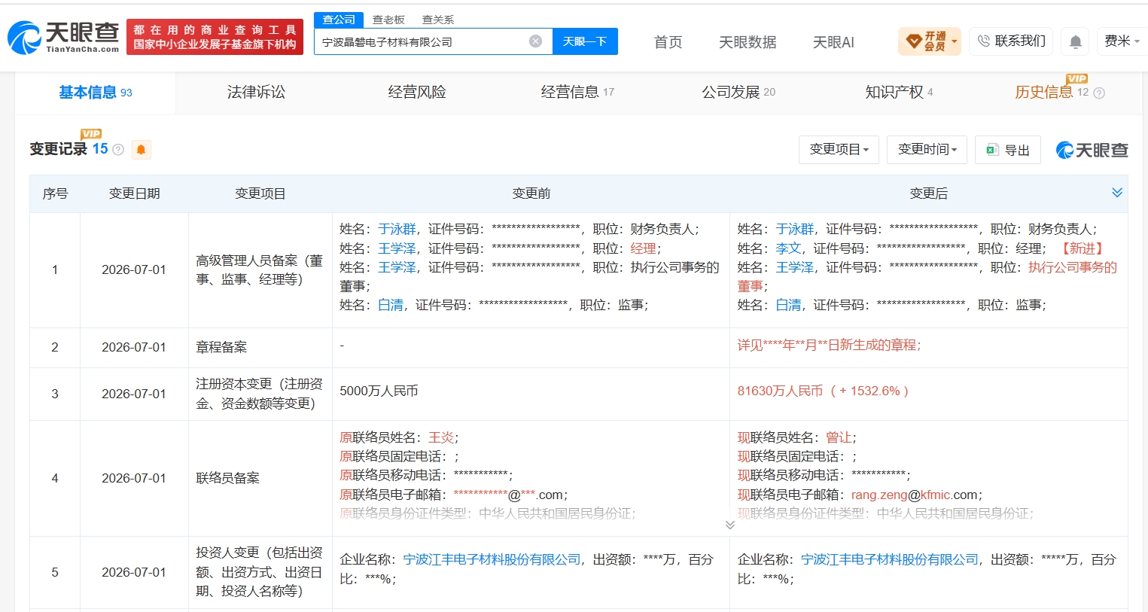Click 天眼一下 search button
Image resolution: width=1148 pixels, height=612 pixels.
(585, 41)
